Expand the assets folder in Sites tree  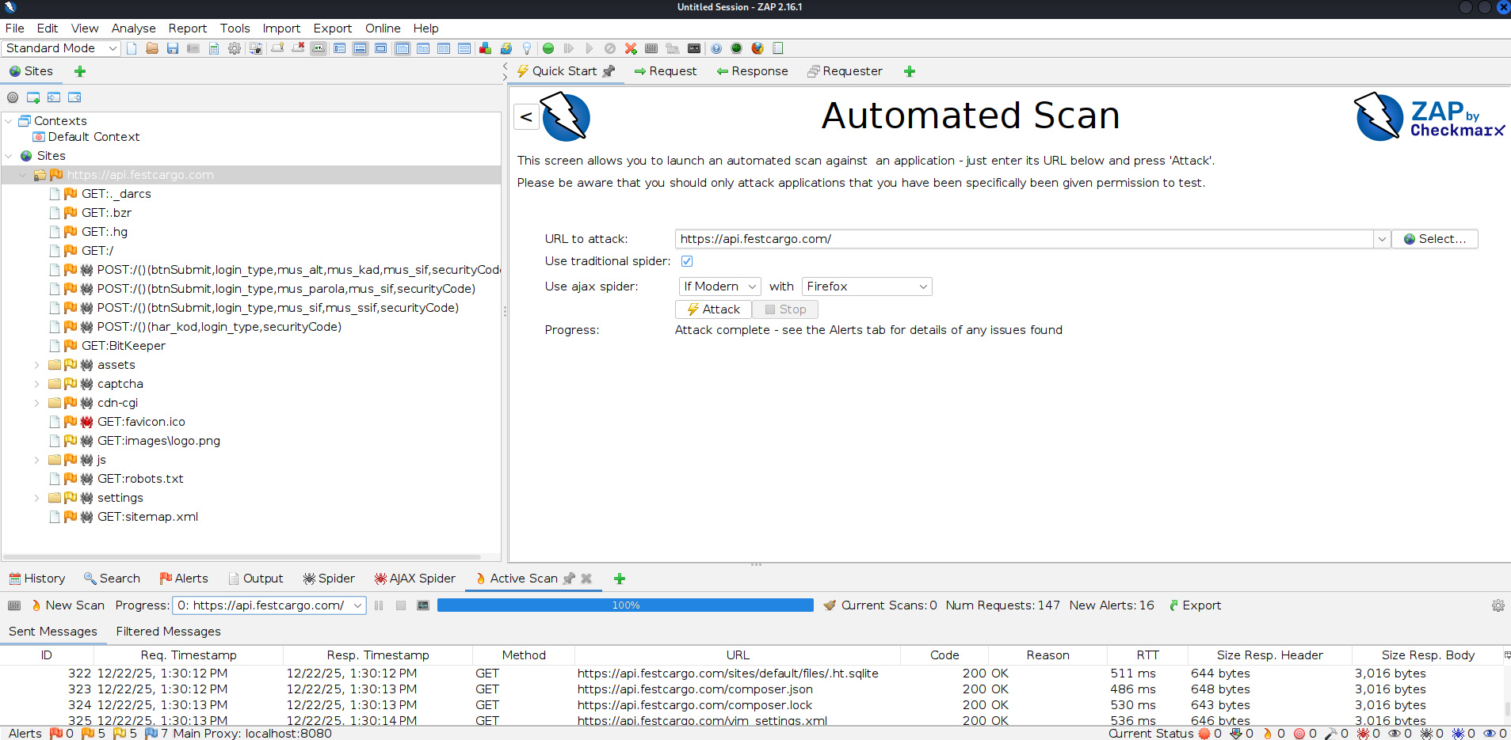click(36, 365)
